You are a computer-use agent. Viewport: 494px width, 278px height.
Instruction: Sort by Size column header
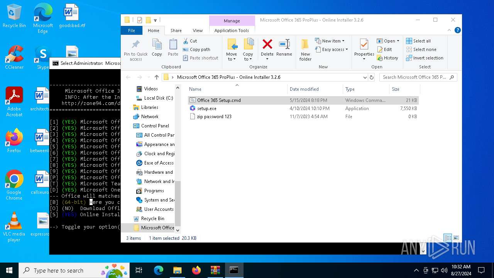404,89
